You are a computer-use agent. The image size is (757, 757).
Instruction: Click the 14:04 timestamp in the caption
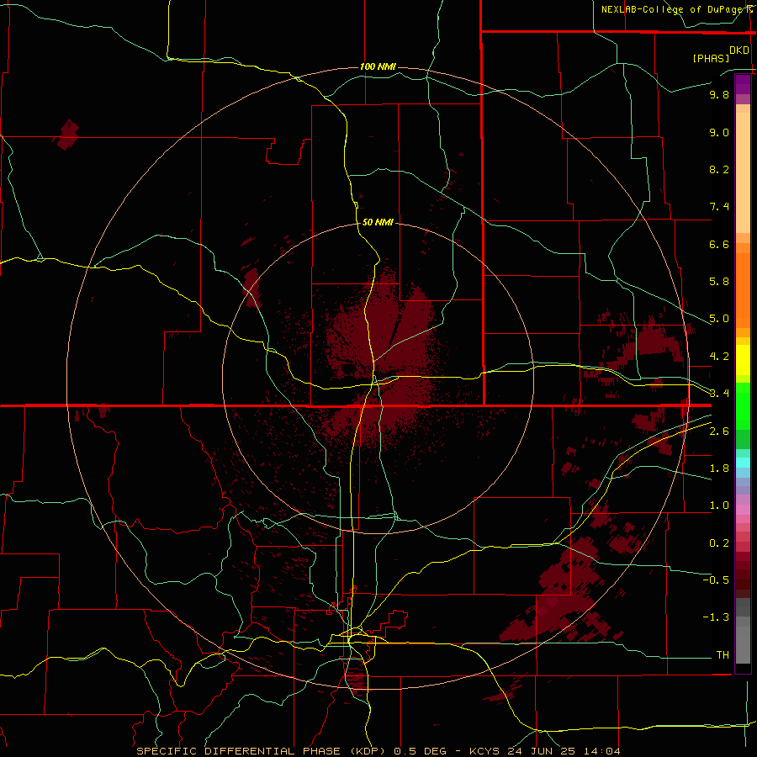pos(601,751)
